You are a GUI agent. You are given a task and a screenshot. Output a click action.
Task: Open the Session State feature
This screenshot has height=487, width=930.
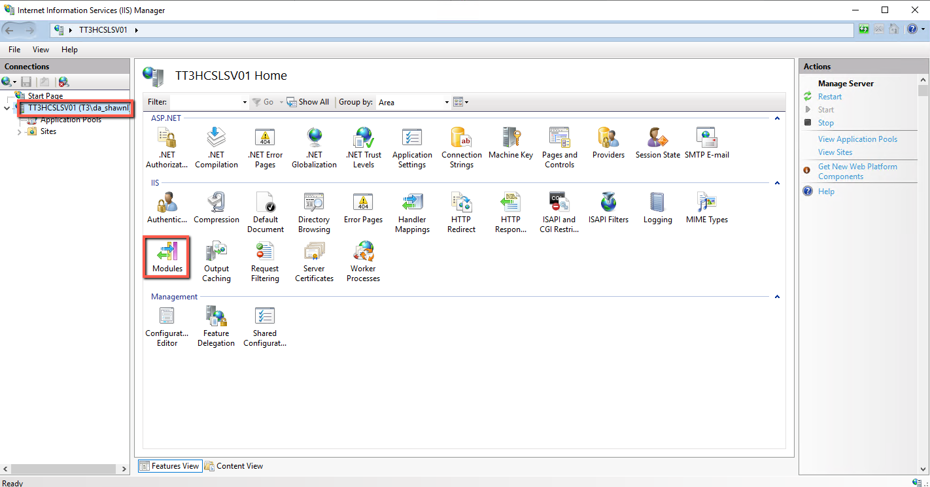pos(658,143)
